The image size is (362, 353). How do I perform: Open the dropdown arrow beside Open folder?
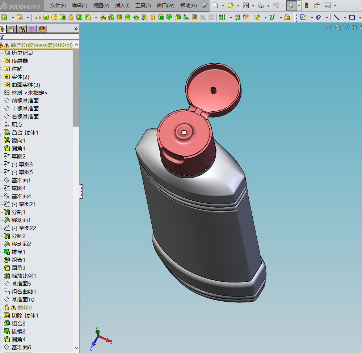(x=238, y=6)
